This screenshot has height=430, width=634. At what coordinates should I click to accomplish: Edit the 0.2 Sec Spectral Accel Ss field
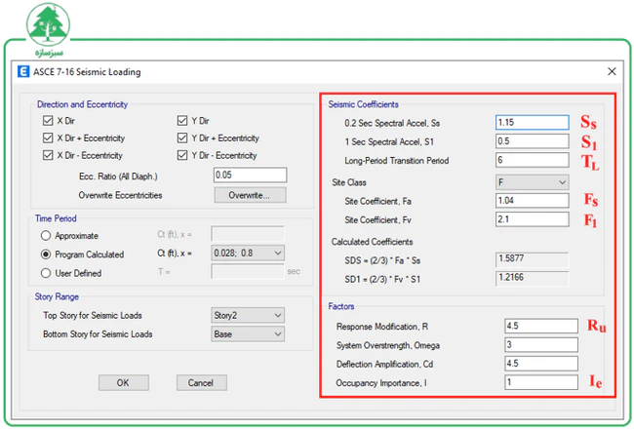click(x=533, y=123)
